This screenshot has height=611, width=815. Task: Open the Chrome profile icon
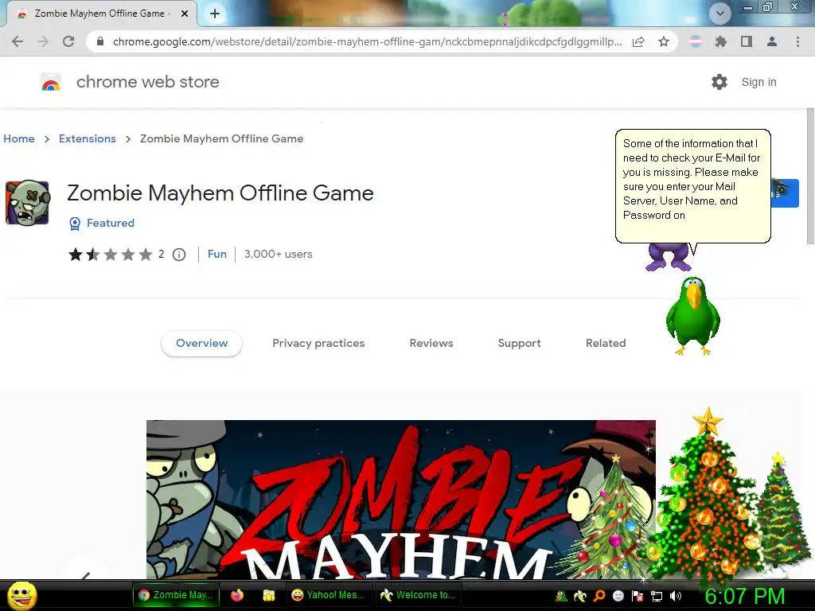click(x=772, y=41)
